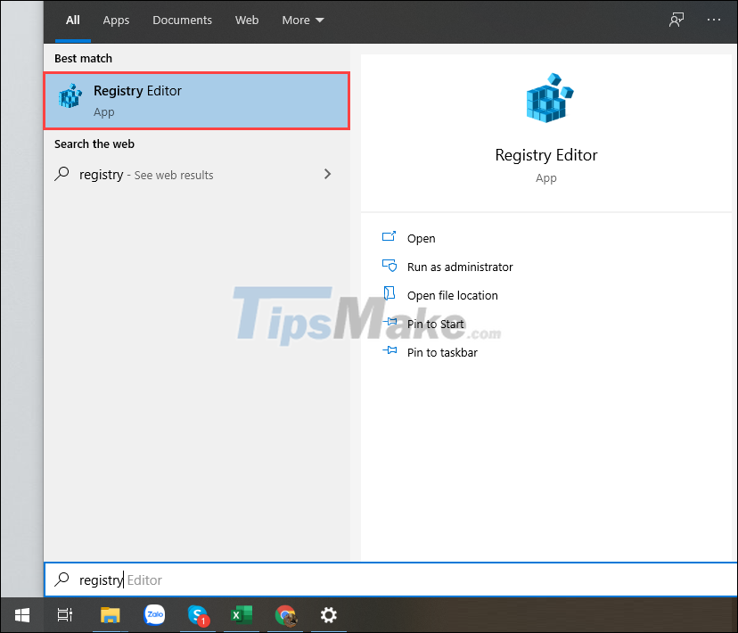Open Skype from the taskbar

tap(198, 615)
